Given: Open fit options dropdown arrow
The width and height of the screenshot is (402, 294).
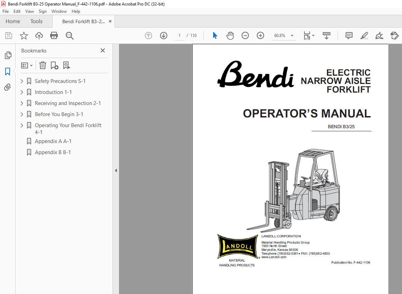Looking at the screenshot, I should click(313, 36).
